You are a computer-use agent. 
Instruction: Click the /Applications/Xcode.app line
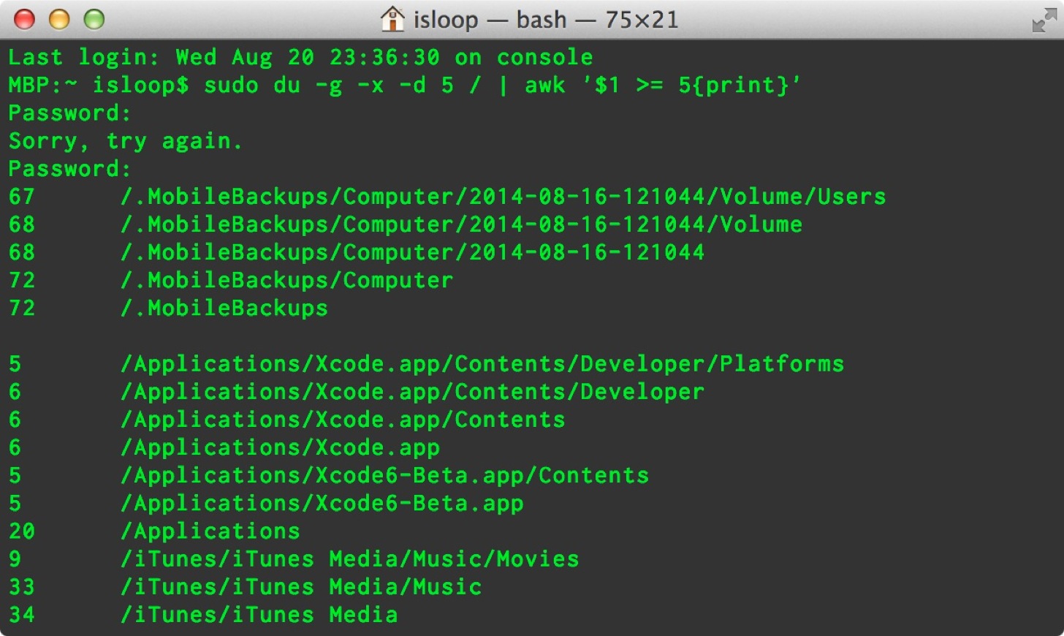click(224, 447)
